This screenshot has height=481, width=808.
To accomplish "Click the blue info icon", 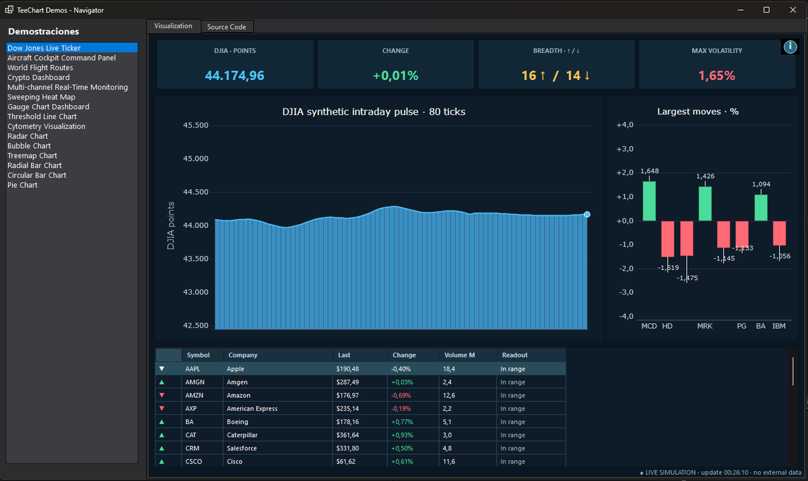I will [x=789, y=46].
